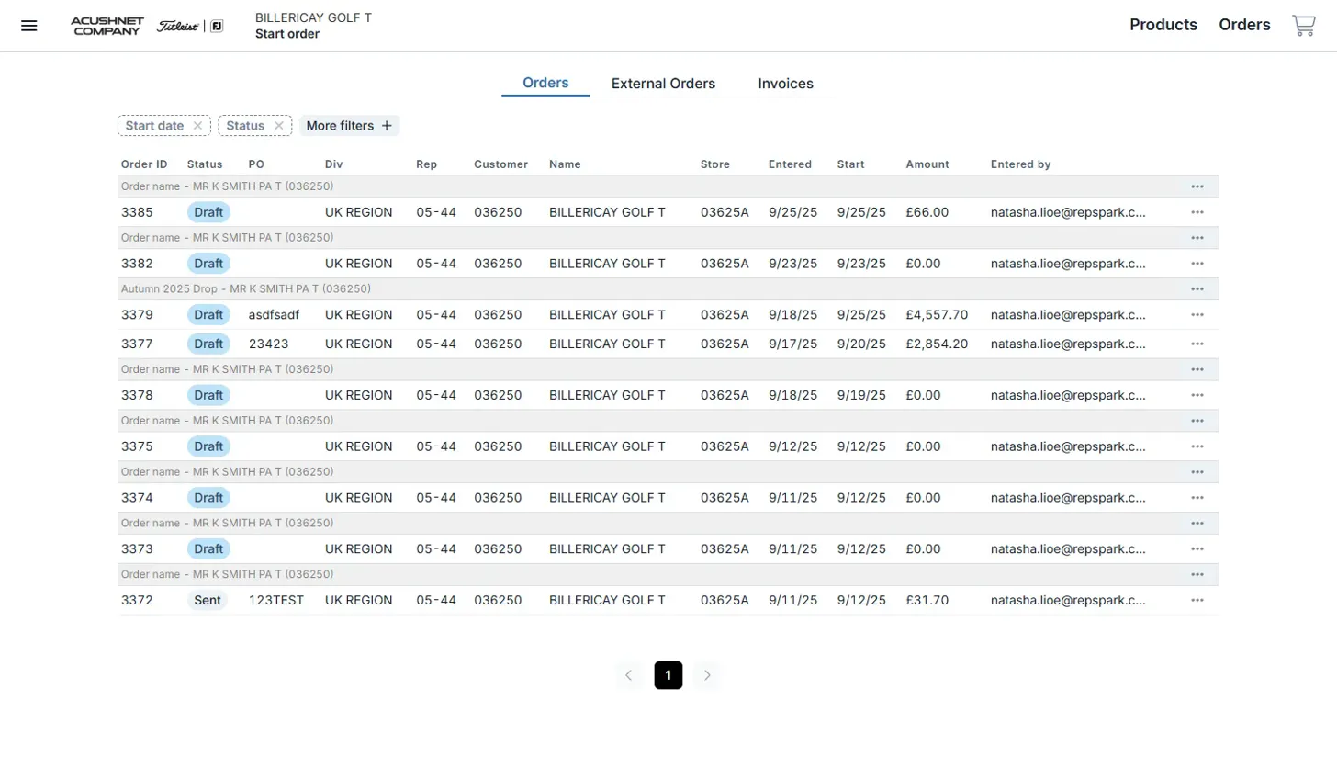Screen dimensions: 1337x768
Task: Open Orders in top navigation
Action: click(x=1244, y=25)
